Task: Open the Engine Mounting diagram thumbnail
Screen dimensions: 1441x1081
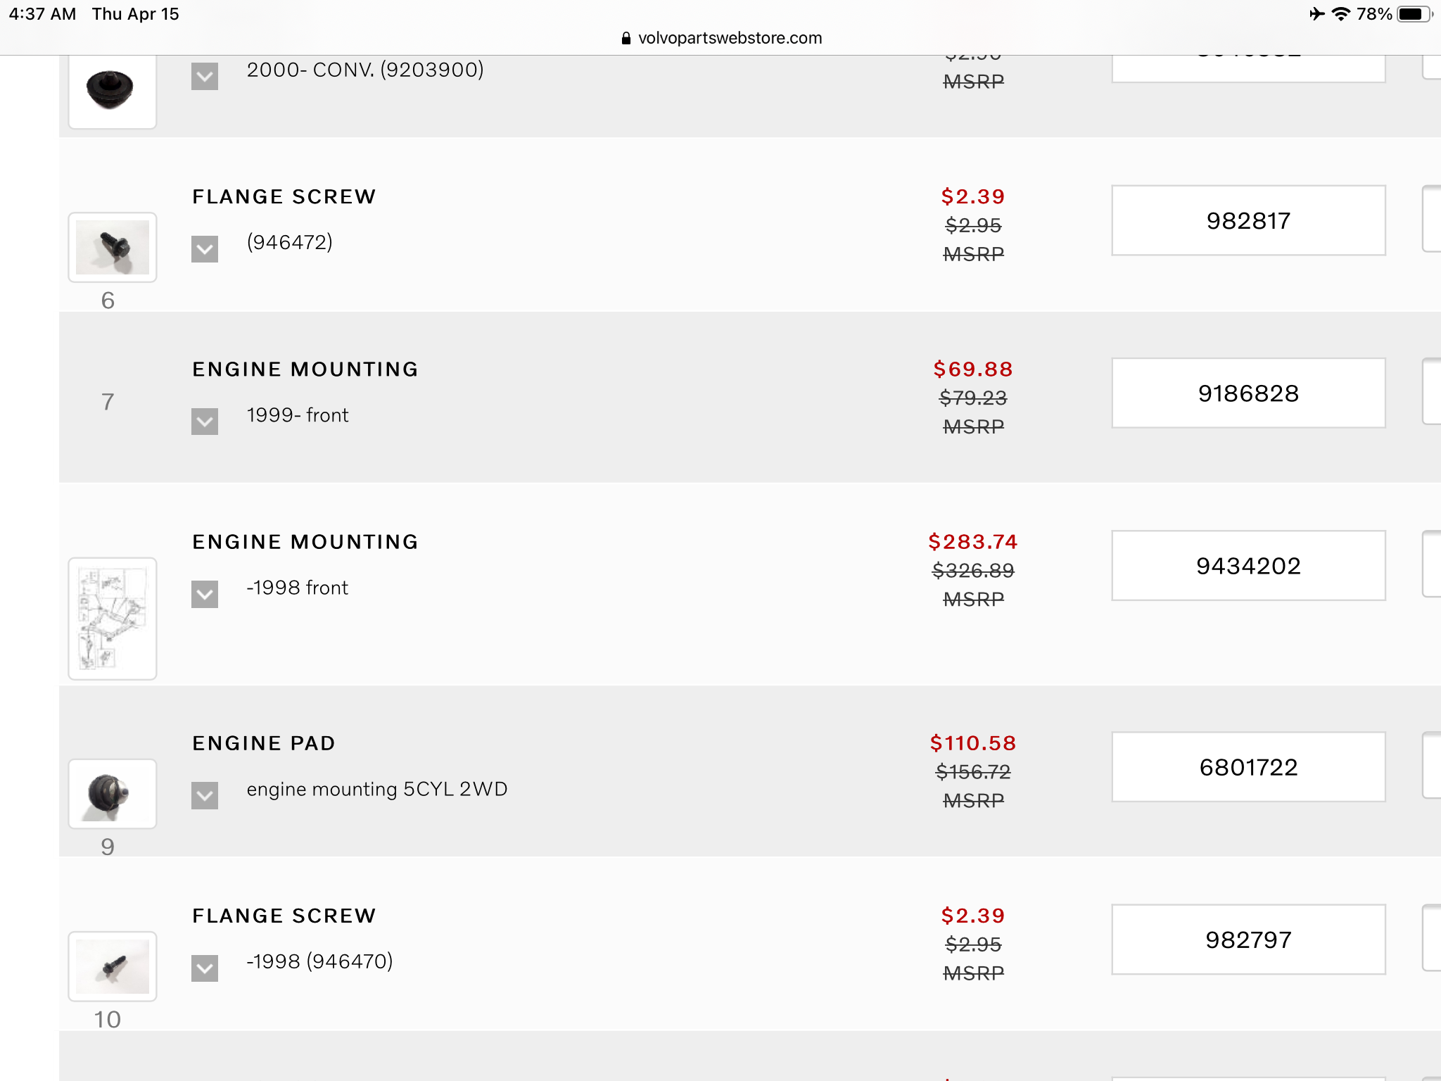Action: 112,619
